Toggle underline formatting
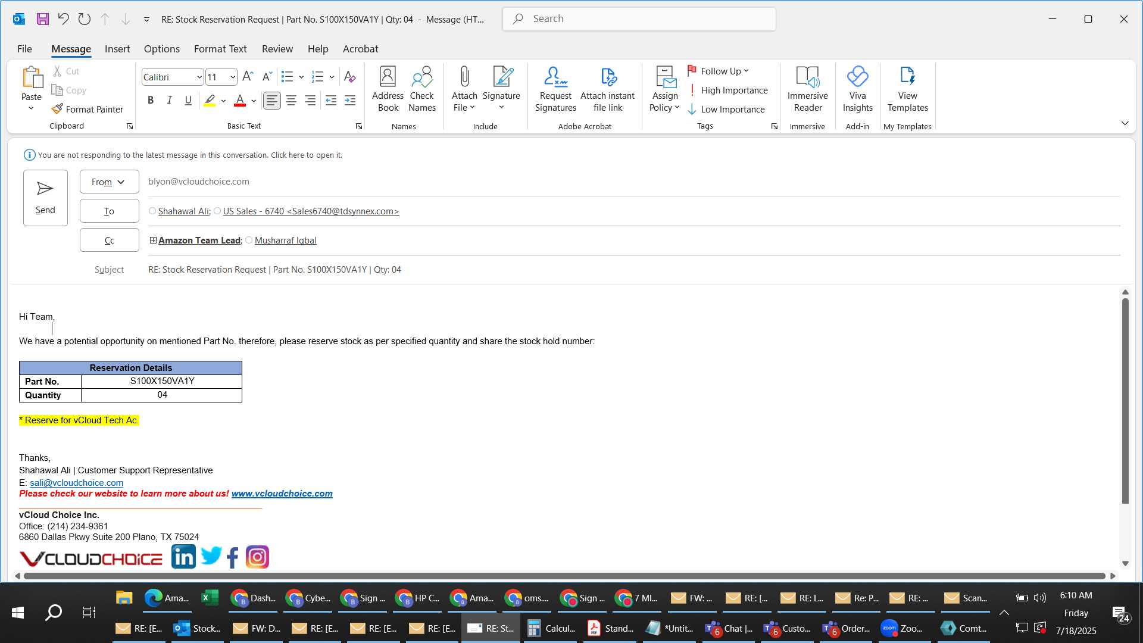1143x643 pixels. pyautogui.click(x=188, y=101)
